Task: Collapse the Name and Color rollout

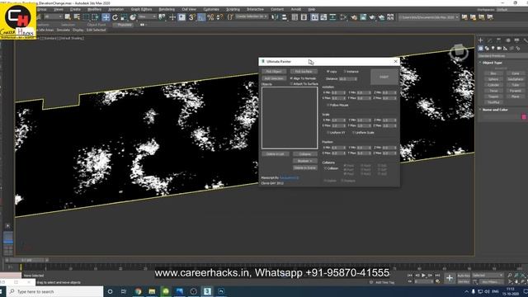Action: tap(495, 110)
